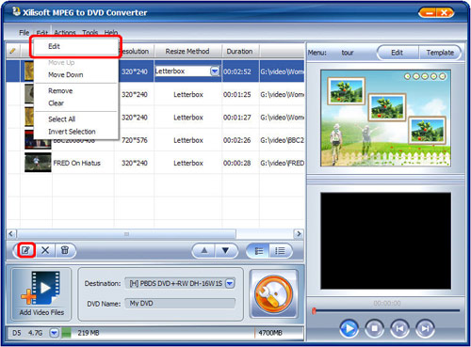Click the horizontal scrollbar thumb
Viewport: 471px width, 347px height.
(126, 234)
